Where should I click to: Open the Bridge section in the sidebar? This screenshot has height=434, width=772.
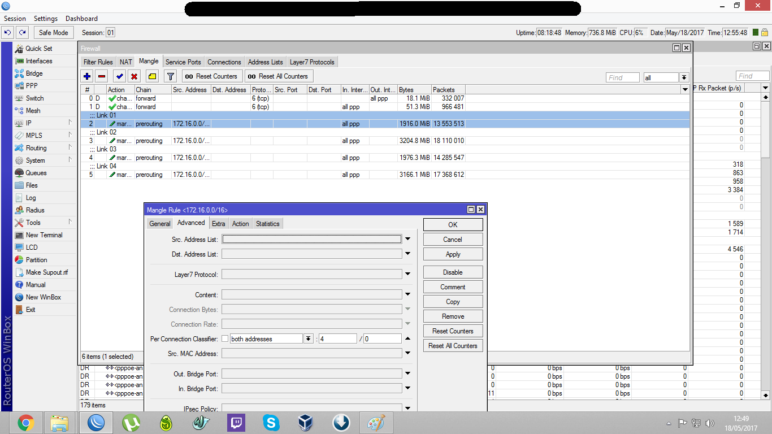tap(34, 73)
